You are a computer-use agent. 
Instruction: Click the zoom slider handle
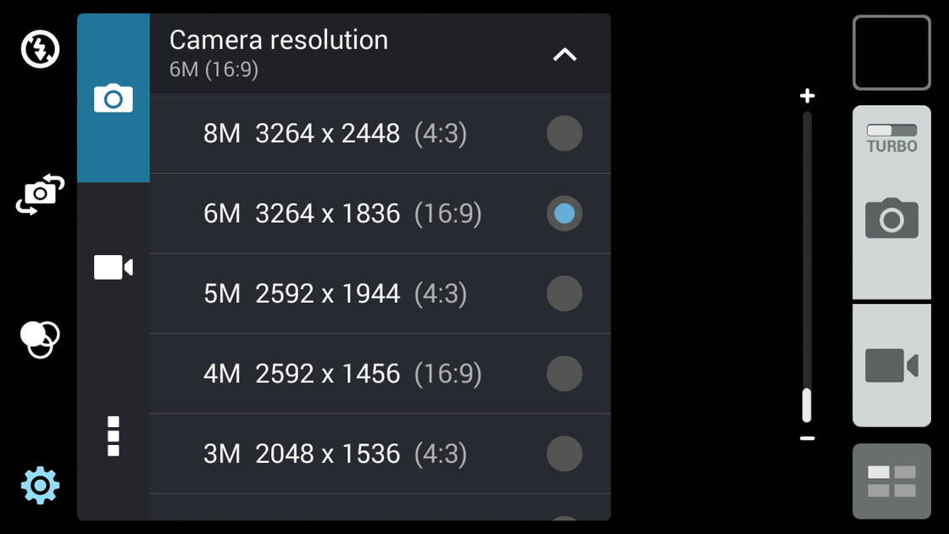tap(807, 405)
